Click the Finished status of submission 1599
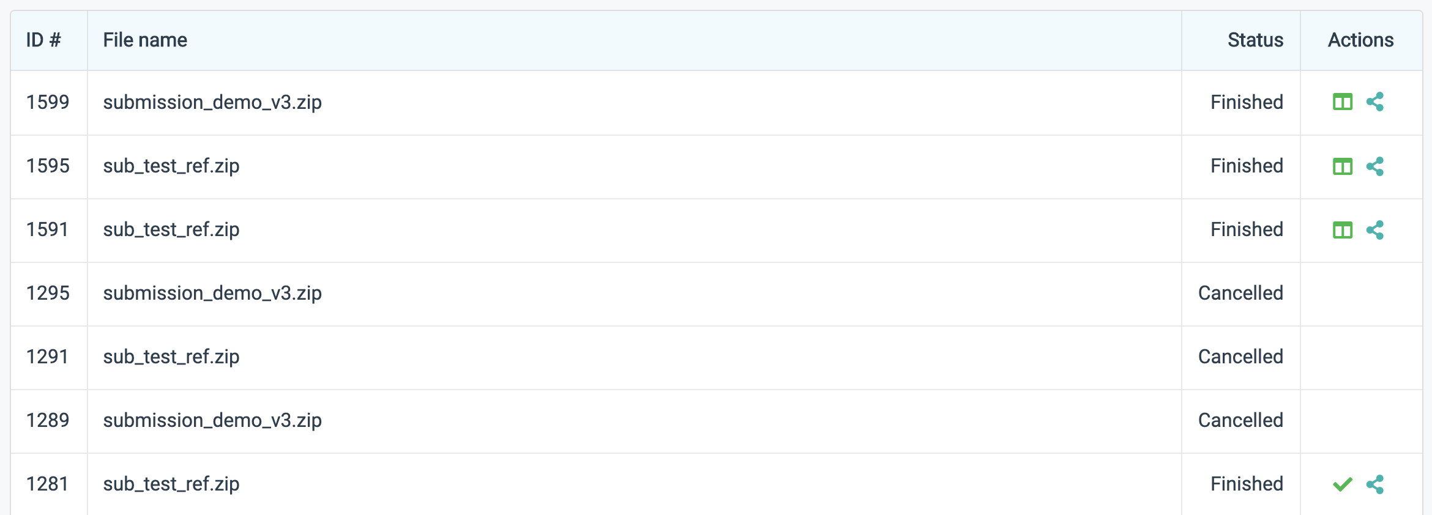The image size is (1432, 515). pyautogui.click(x=1247, y=102)
